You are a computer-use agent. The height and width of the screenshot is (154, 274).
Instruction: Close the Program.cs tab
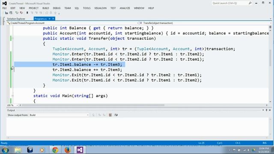click(53, 19)
